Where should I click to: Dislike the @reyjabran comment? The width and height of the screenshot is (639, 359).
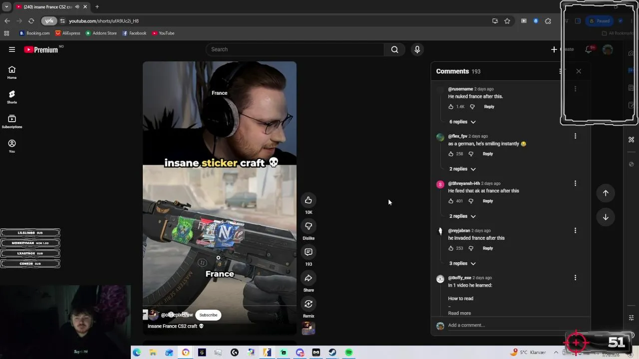pyautogui.click(x=471, y=248)
